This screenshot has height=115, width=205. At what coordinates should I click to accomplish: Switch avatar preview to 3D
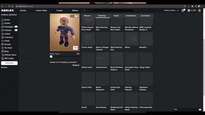pyautogui.click(x=75, y=48)
